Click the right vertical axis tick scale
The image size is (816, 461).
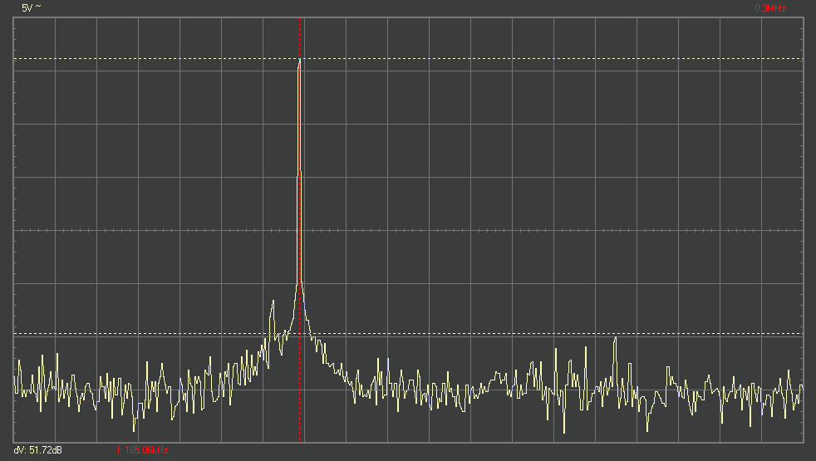(801, 230)
